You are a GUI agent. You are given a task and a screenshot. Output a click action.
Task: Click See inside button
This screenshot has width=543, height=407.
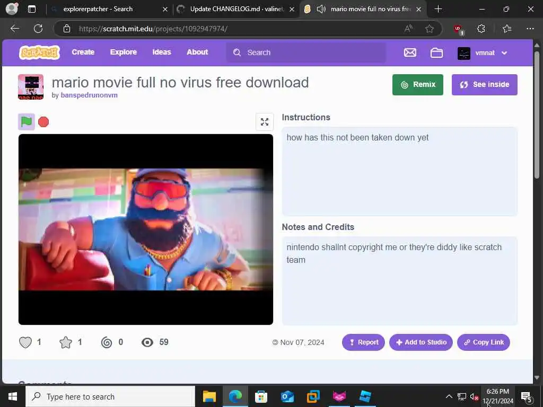tap(485, 84)
